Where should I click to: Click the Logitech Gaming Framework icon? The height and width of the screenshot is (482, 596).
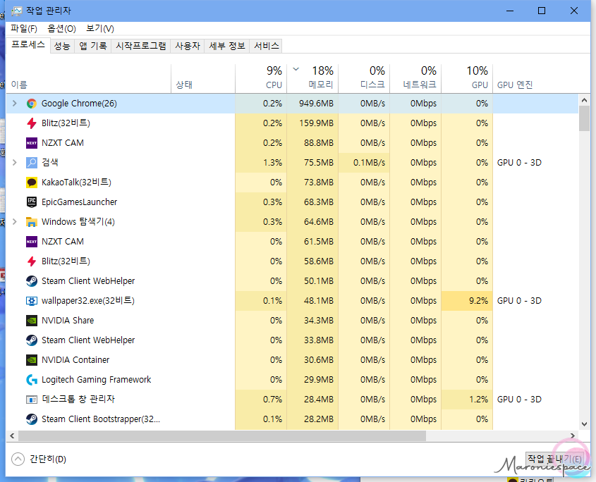tap(32, 379)
